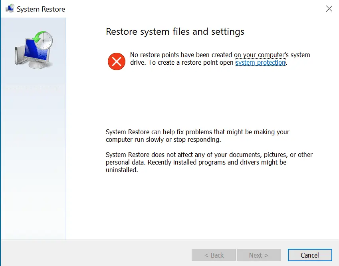The height and width of the screenshot is (266, 339).
Task: Click the "Restore system files and settings" heading
Action: pos(175,32)
